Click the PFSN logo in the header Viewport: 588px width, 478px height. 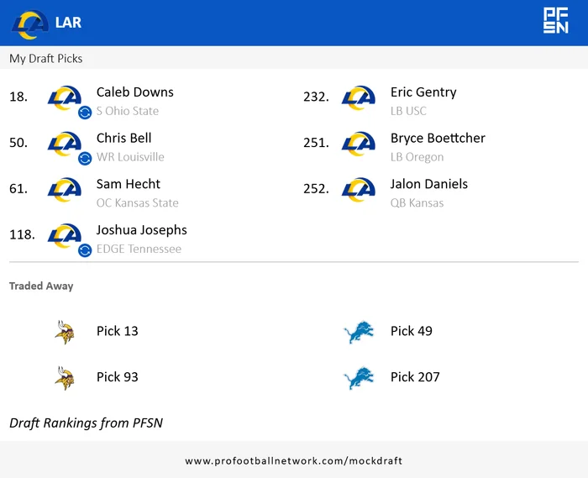pyautogui.click(x=556, y=21)
